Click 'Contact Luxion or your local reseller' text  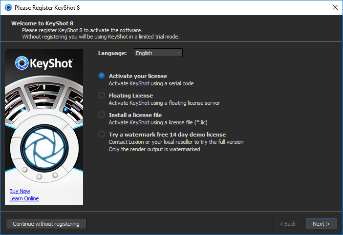tap(176, 142)
